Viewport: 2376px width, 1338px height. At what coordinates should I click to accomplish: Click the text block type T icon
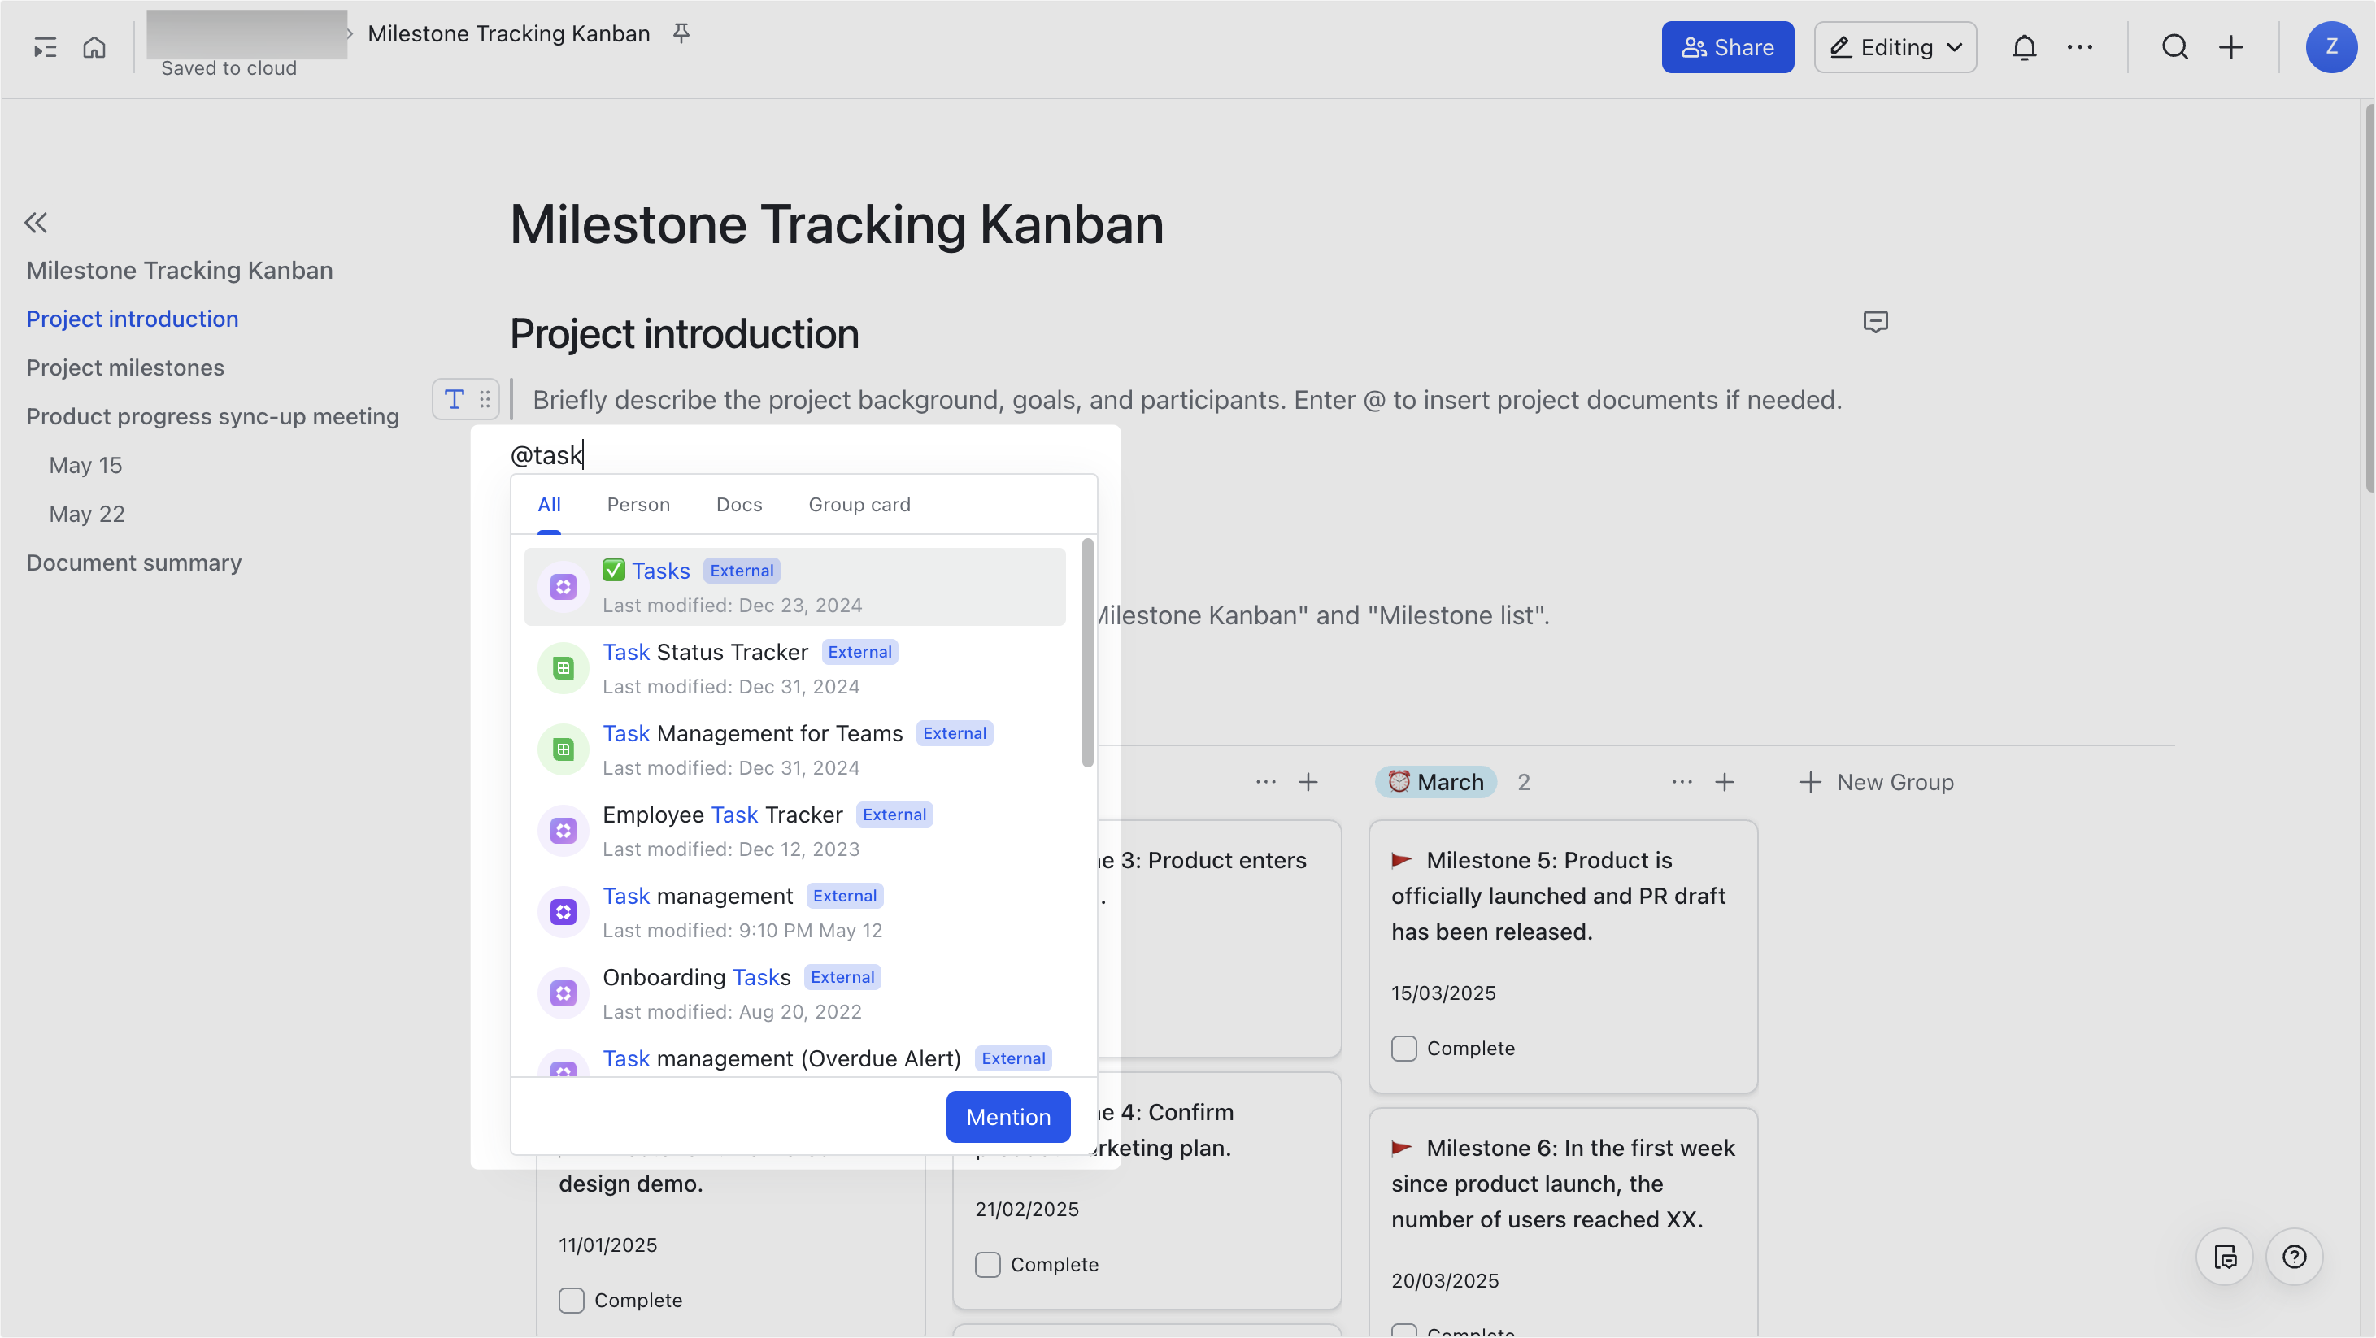coord(454,399)
